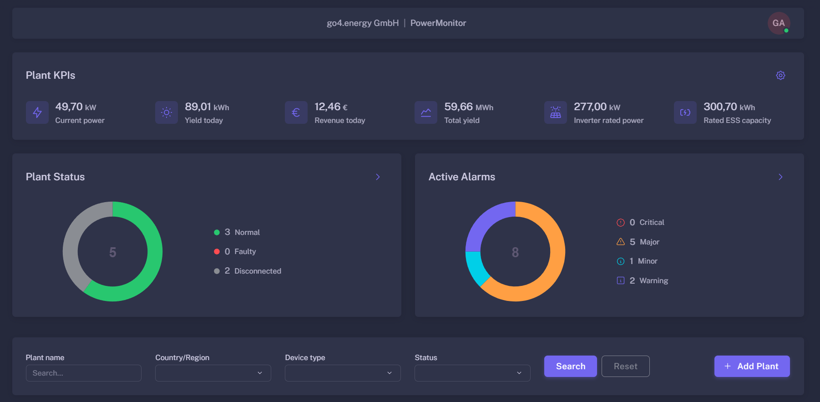
Task: Click the Active Alarms panel title
Action: (x=462, y=177)
